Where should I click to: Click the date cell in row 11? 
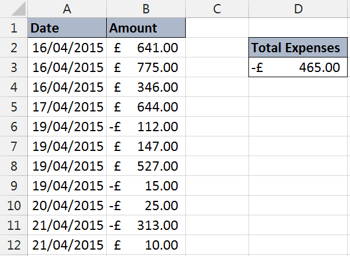67,225
